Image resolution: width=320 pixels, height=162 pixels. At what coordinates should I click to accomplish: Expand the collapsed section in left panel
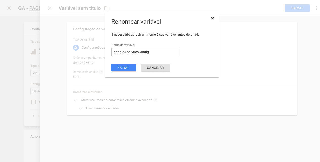pos(33,116)
